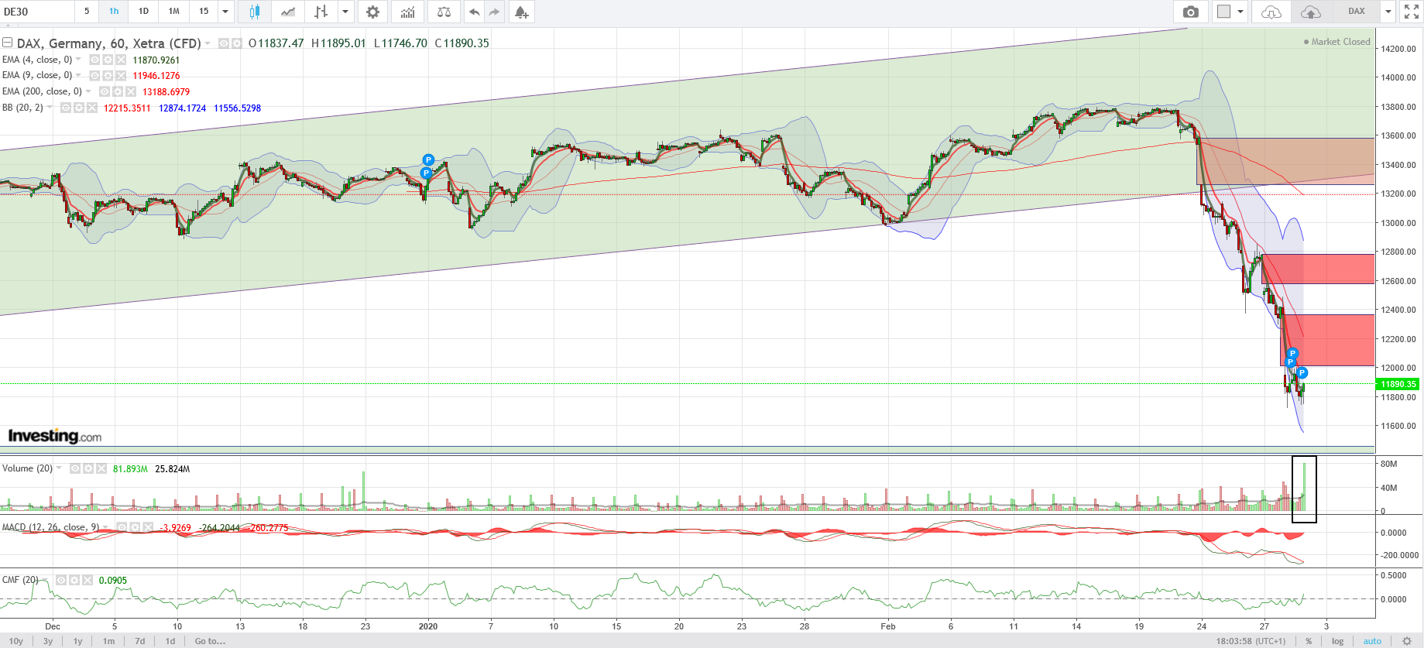Remove the MACD indicator
The image size is (1424, 648).
click(x=147, y=527)
